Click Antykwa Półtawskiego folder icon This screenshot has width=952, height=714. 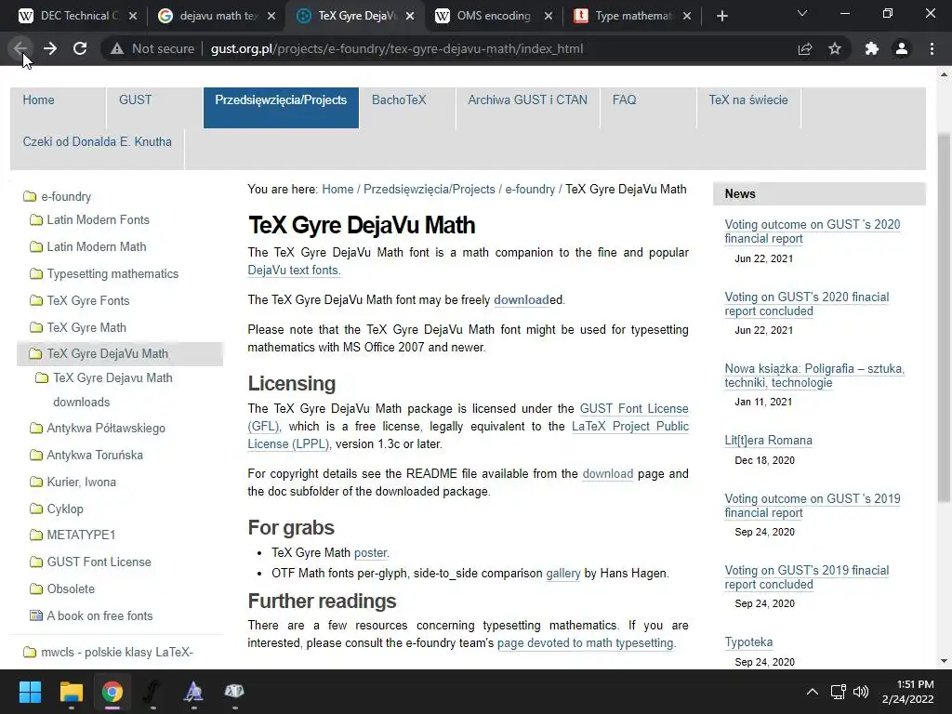[36, 428]
